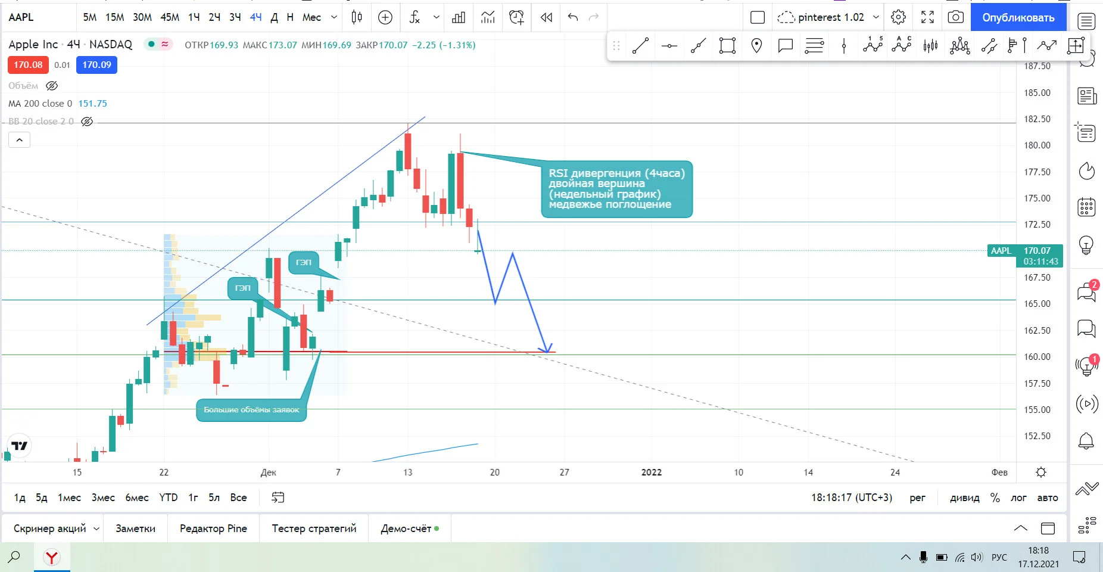Viewport: 1103px width, 572px height.
Task: Open chart settings gear icon
Action: click(898, 17)
